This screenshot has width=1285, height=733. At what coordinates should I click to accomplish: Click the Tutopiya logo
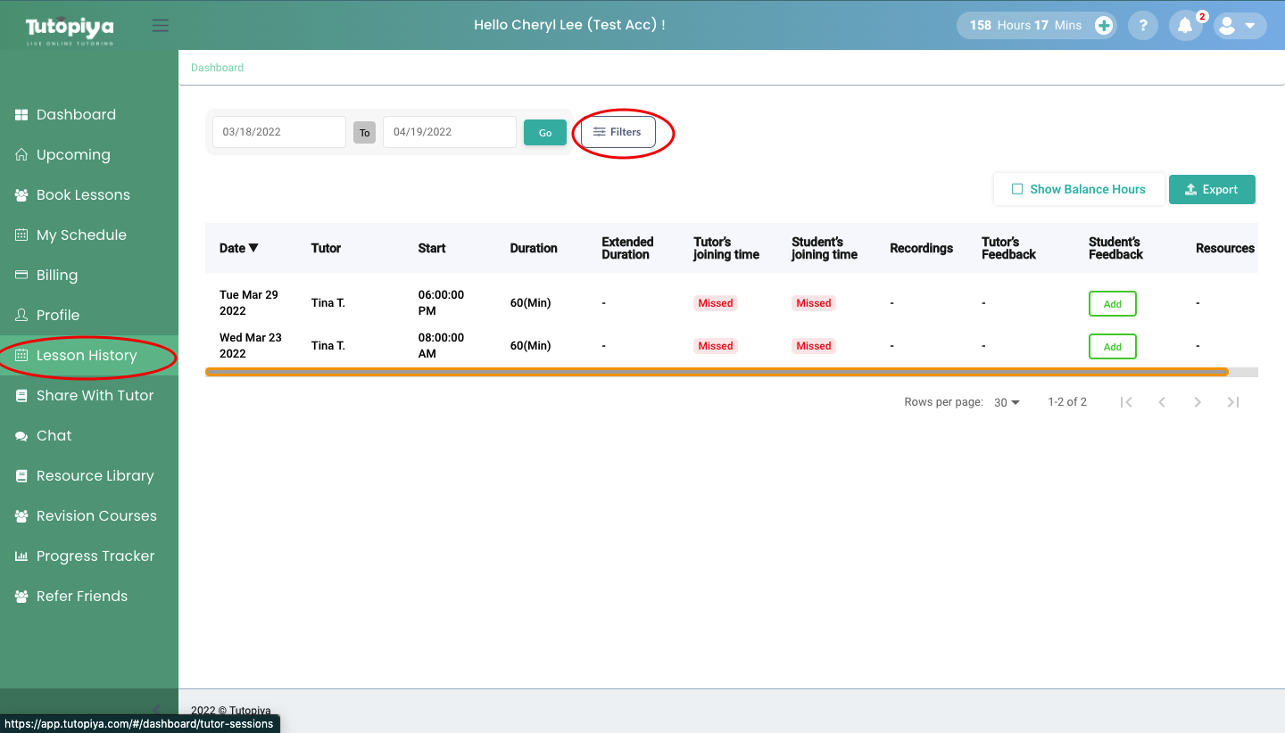coord(70,29)
